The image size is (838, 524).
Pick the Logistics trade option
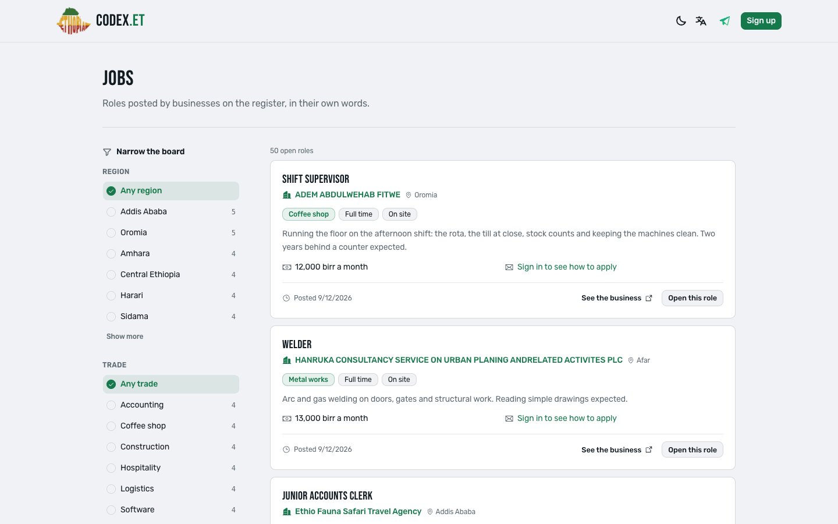pos(171,489)
